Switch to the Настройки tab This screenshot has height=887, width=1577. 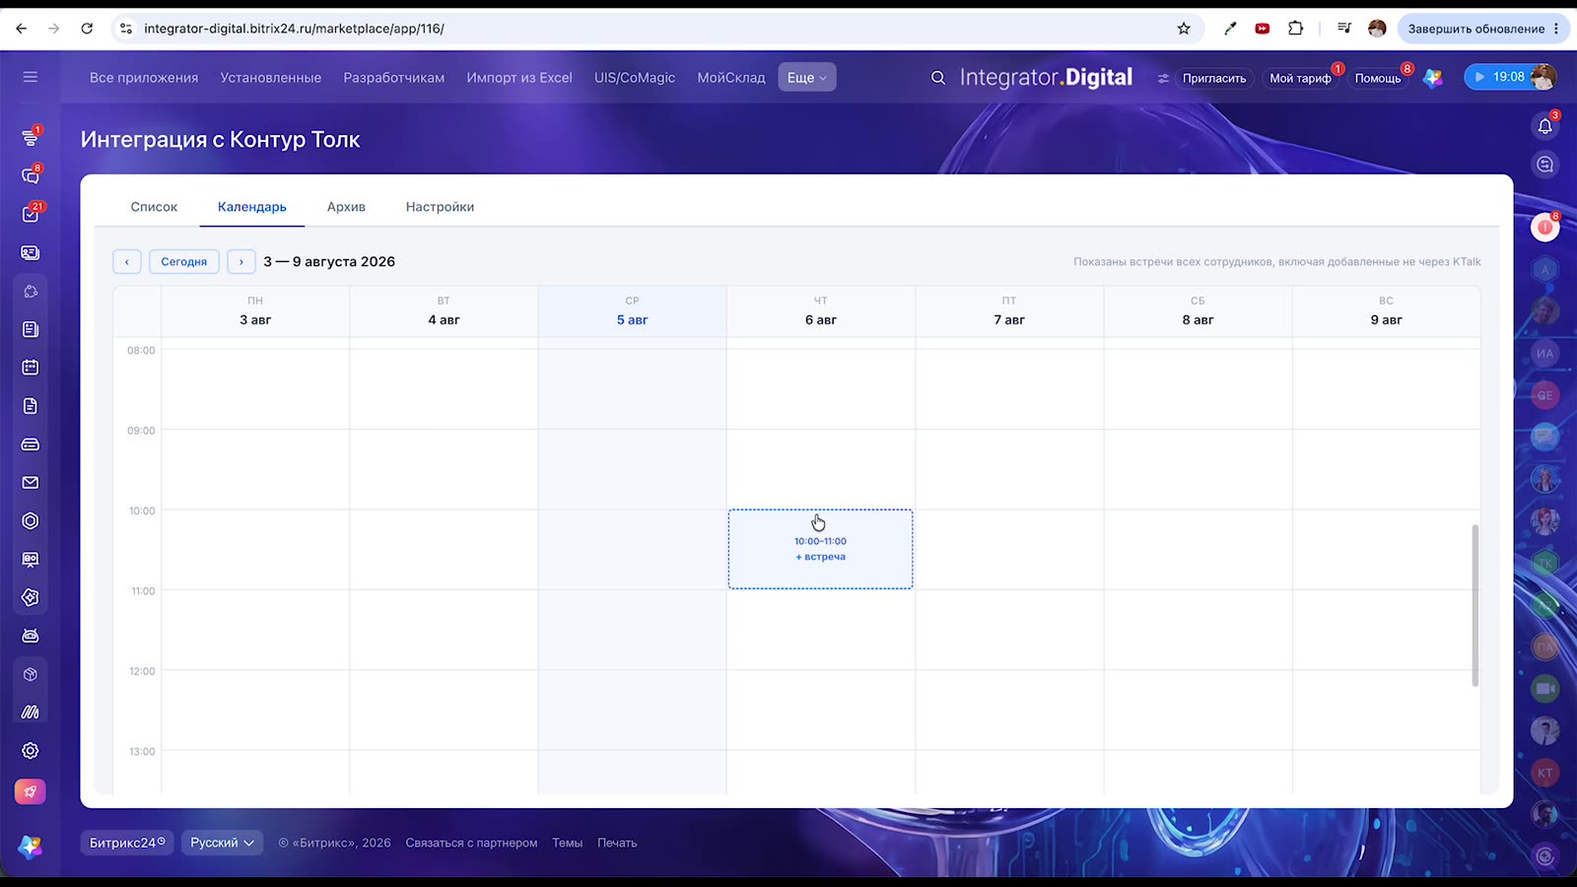440,207
